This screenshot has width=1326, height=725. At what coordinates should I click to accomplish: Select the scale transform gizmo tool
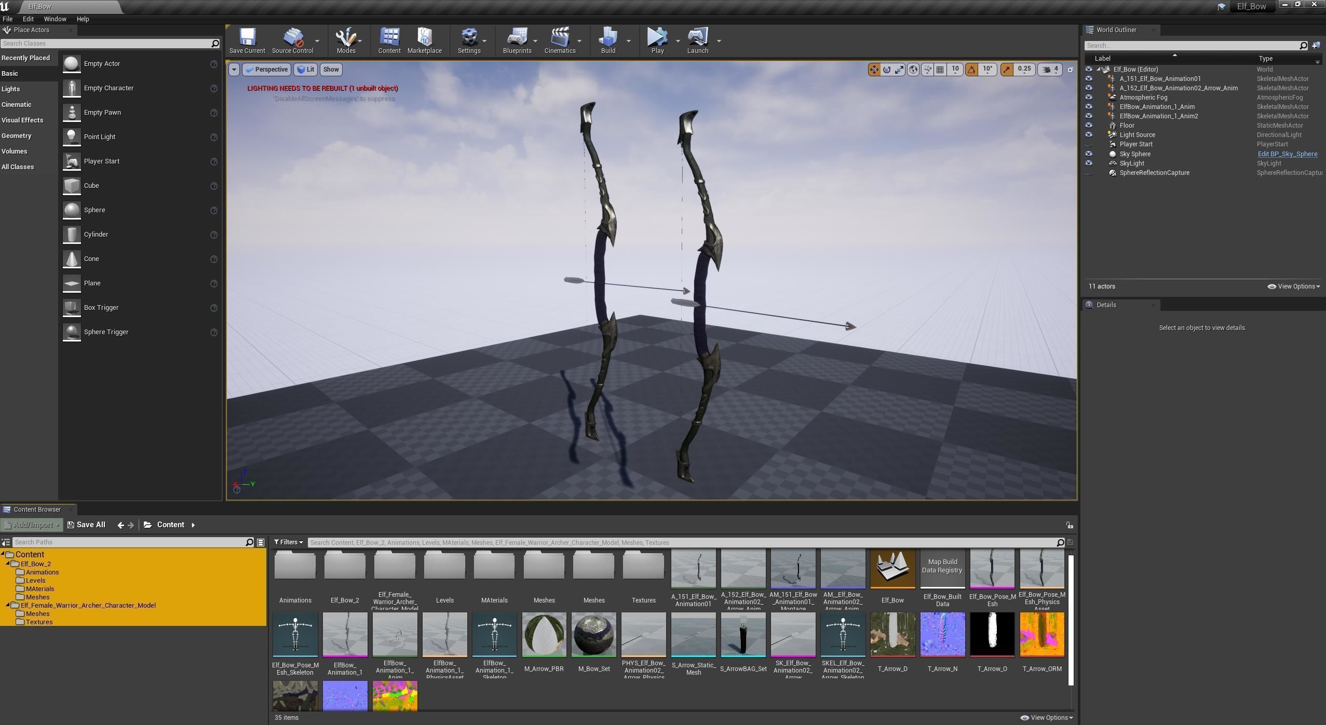click(899, 69)
